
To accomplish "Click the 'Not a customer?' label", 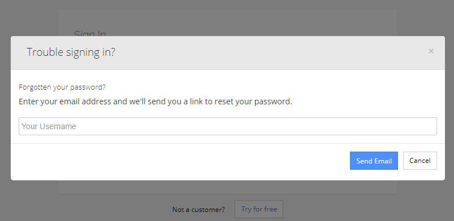I will [198, 210].
